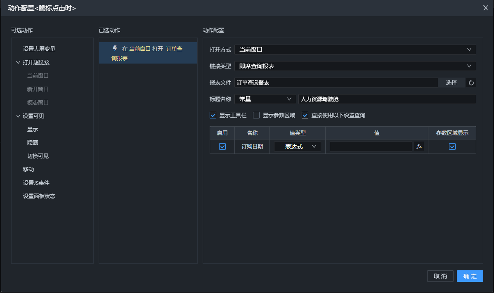494x293 pixels.
Task: Toggle 参数区域显示 checkbox for 订购日期
Action: pyautogui.click(x=452, y=146)
